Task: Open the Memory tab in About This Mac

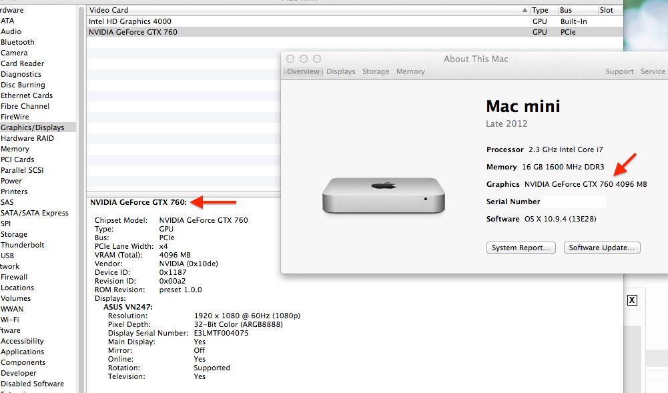Action: tap(410, 71)
